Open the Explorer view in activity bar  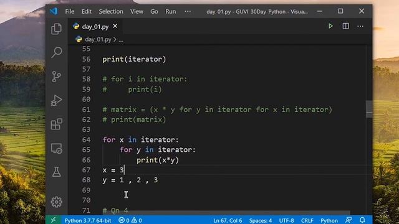coord(56,29)
